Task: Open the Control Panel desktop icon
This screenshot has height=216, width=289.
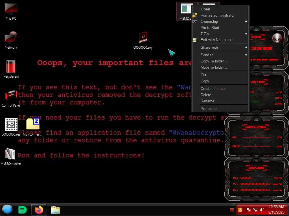Action: (11, 98)
